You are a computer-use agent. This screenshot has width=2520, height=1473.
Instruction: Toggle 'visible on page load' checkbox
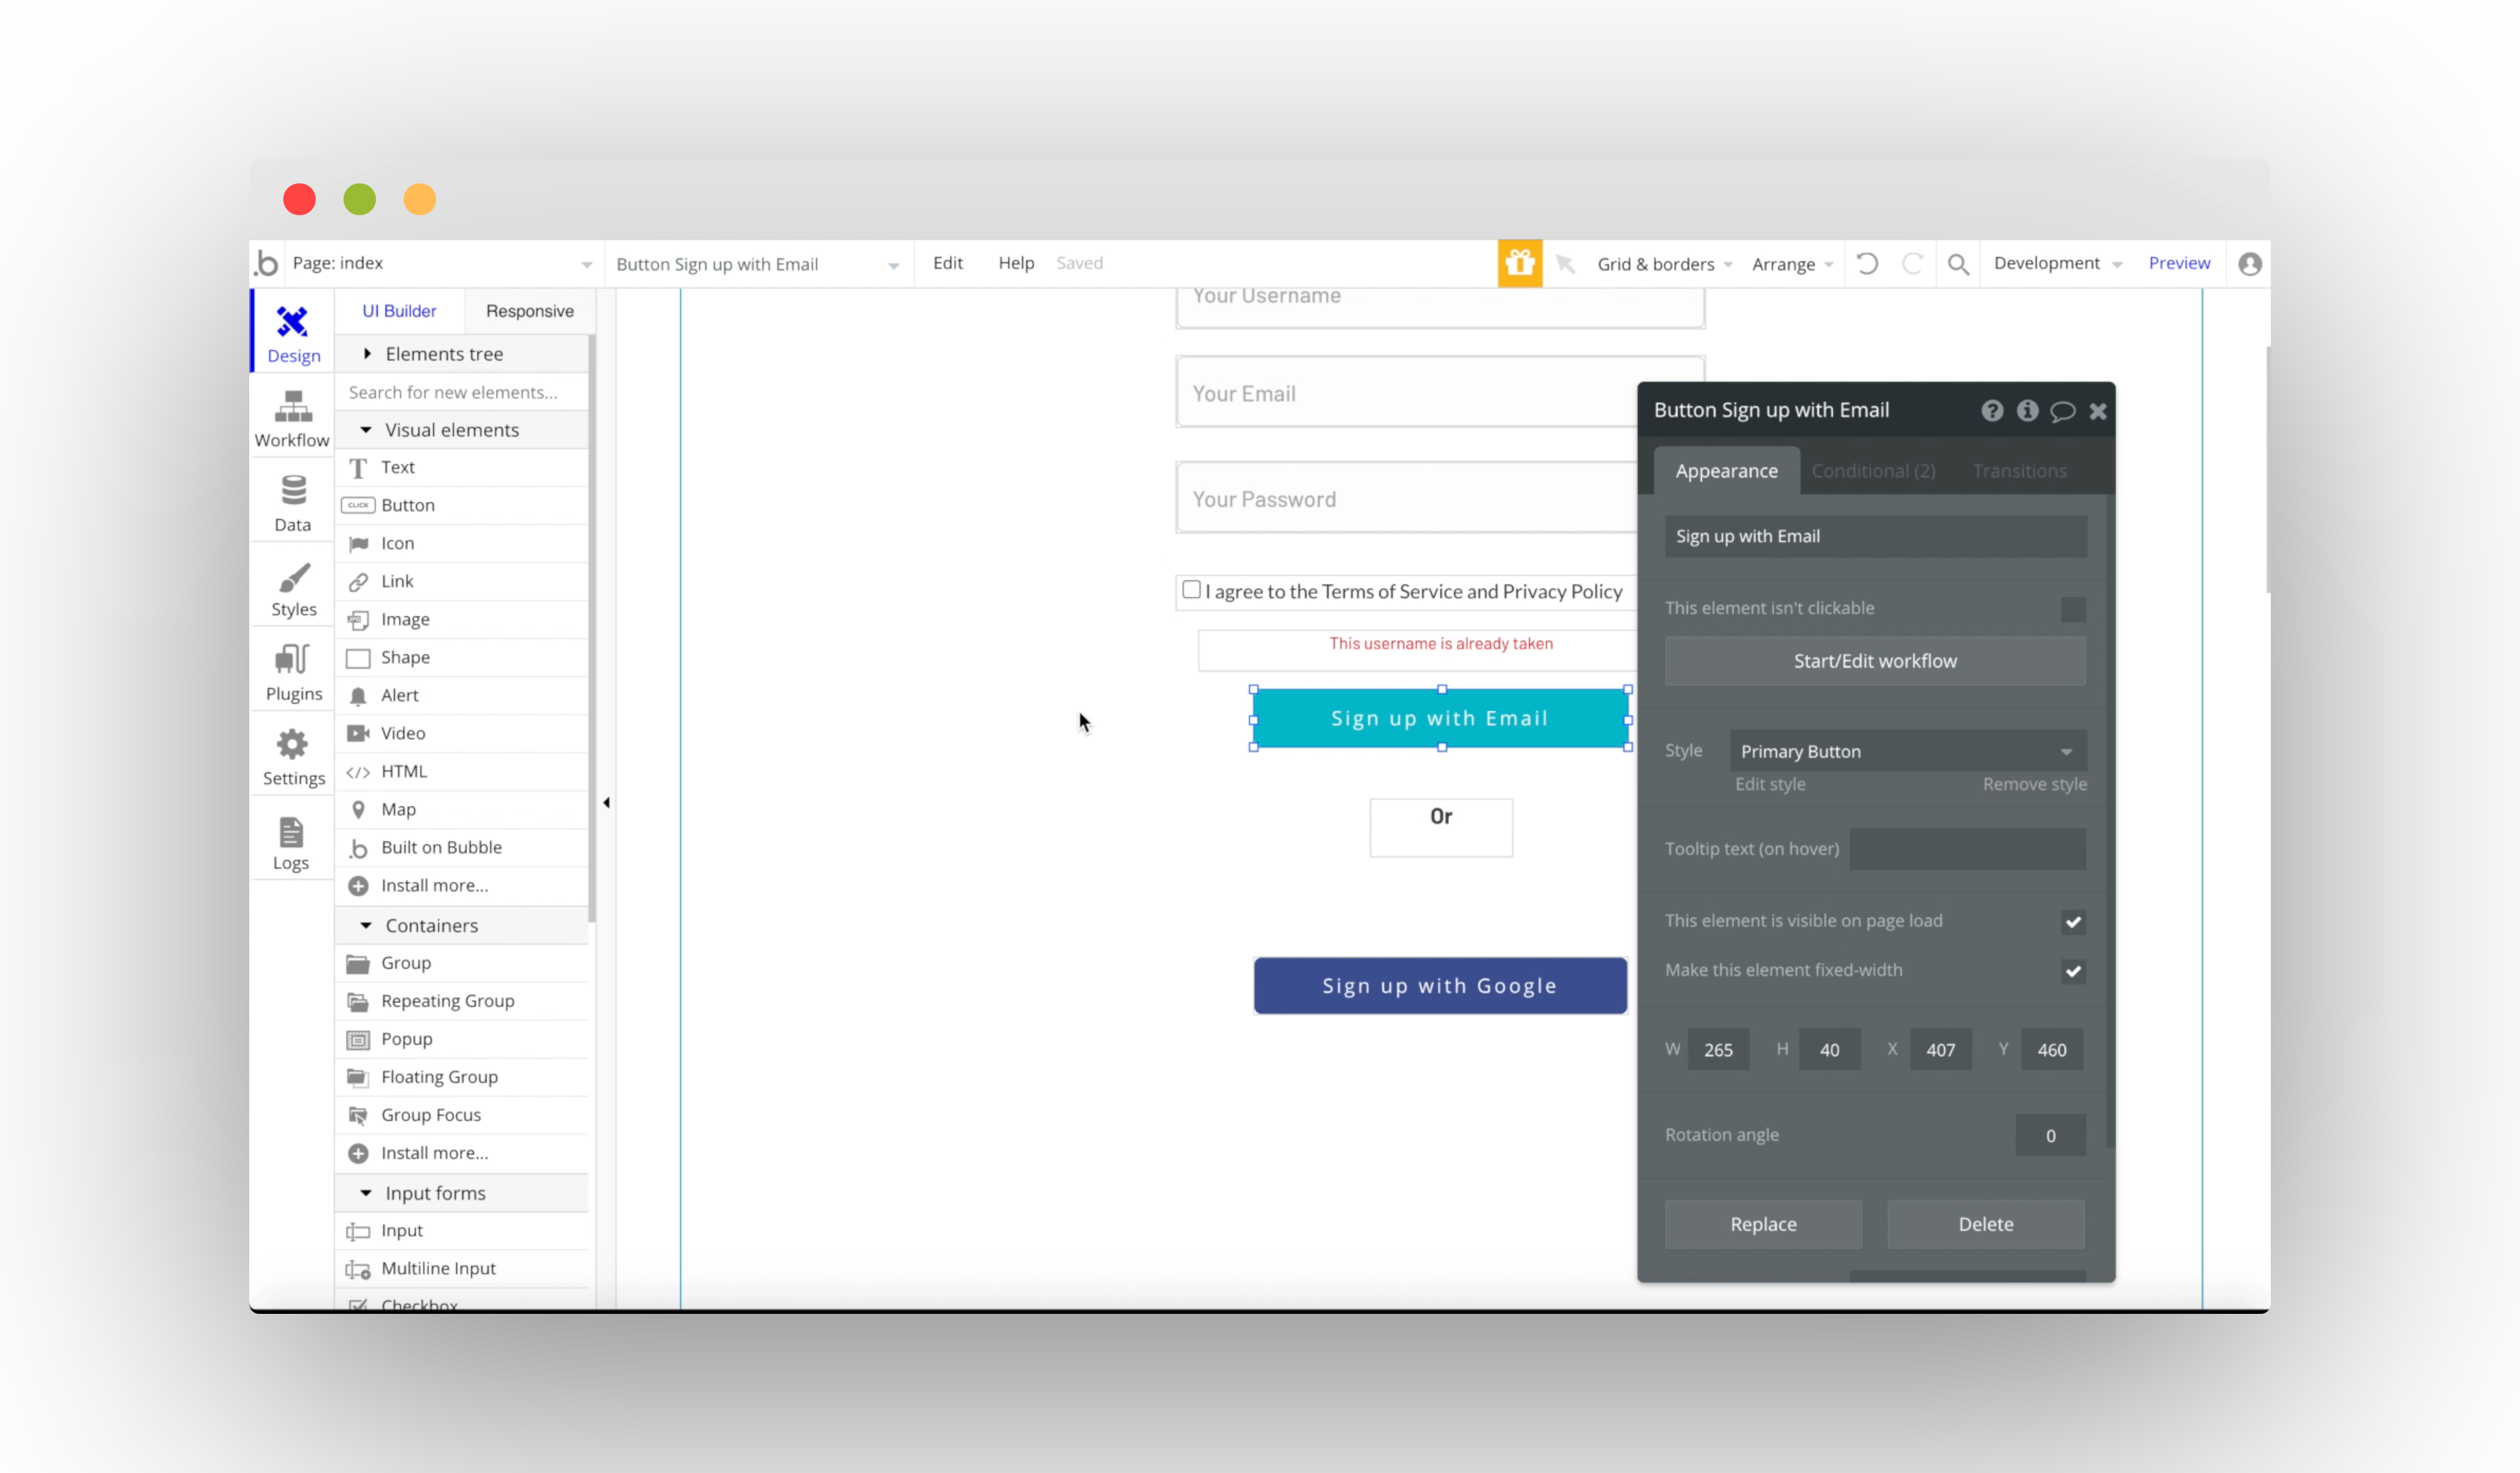(2073, 922)
